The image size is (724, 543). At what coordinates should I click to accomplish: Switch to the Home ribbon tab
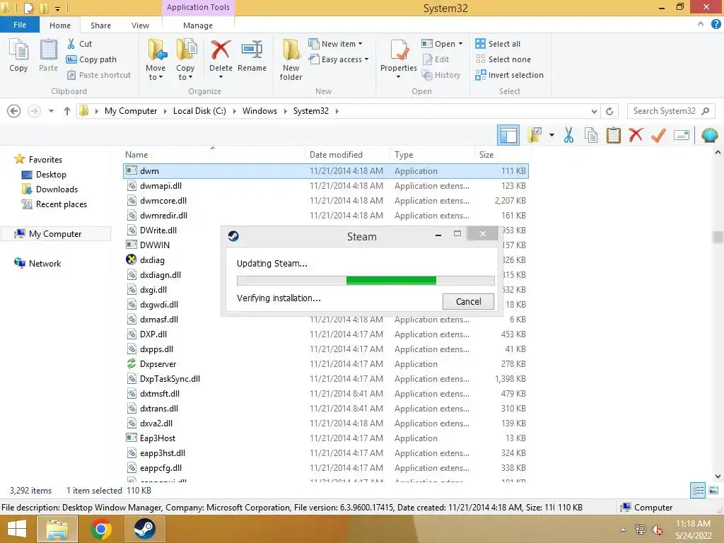pyautogui.click(x=60, y=25)
